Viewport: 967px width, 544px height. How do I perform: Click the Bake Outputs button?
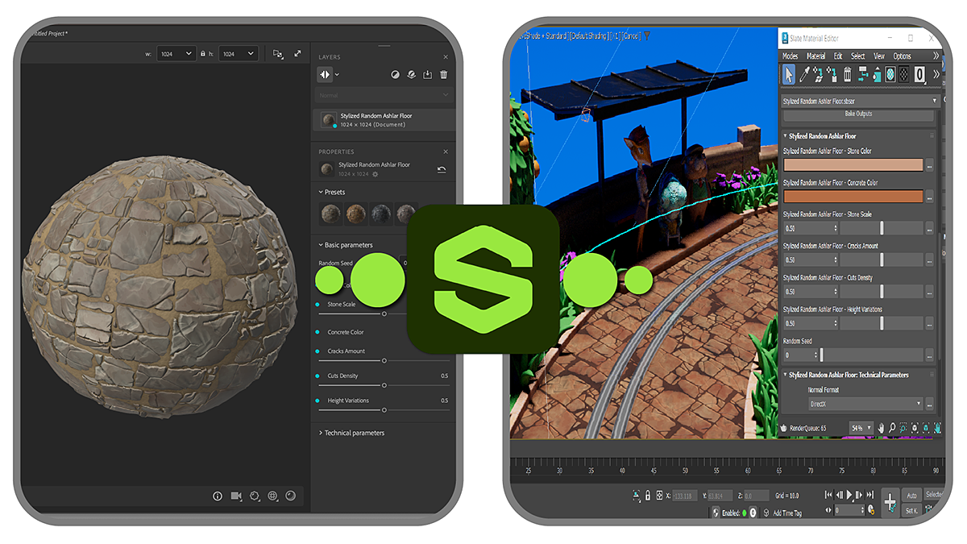(x=859, y=114)
